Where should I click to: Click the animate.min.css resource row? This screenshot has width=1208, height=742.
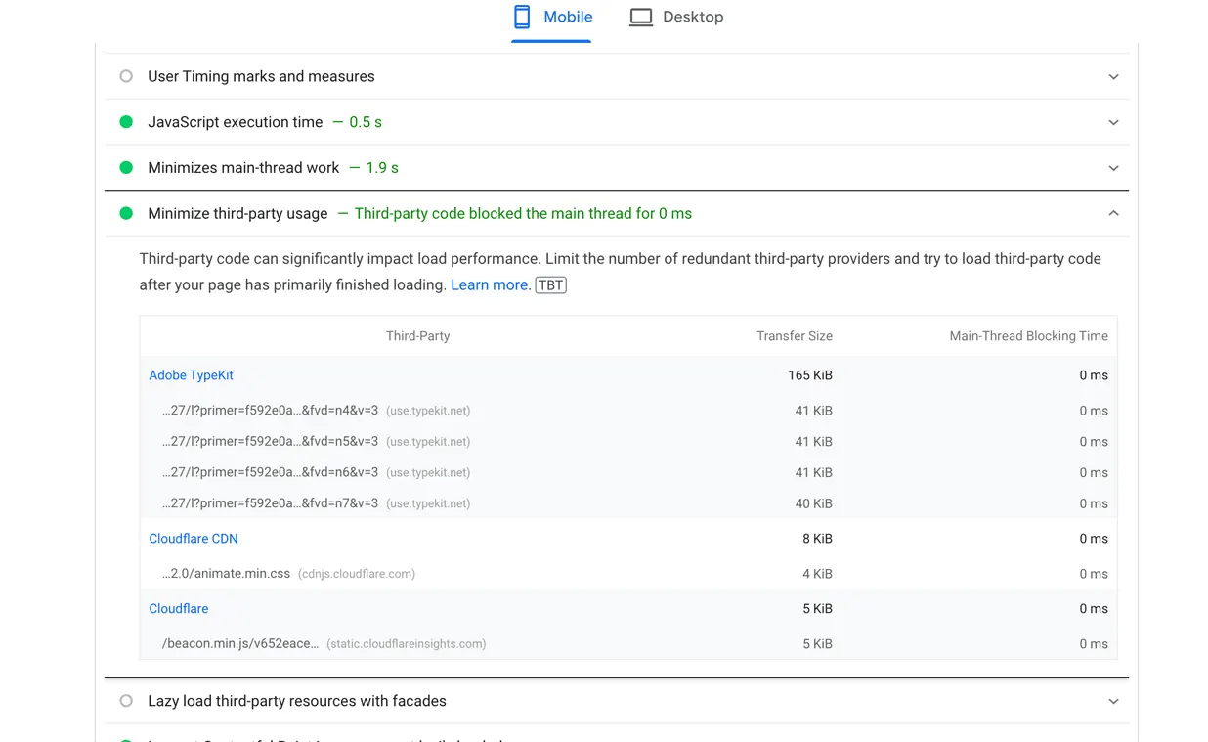pos(628,574)
